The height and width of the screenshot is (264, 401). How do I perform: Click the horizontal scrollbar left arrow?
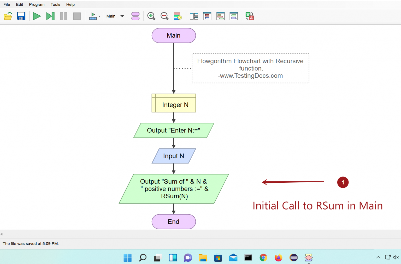click(2, 234)
